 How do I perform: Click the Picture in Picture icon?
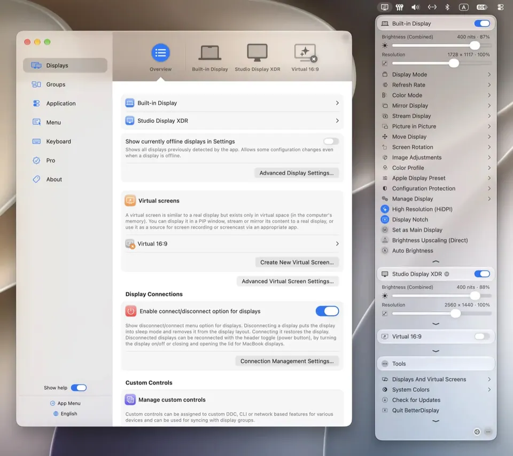(x=385, y=126)
